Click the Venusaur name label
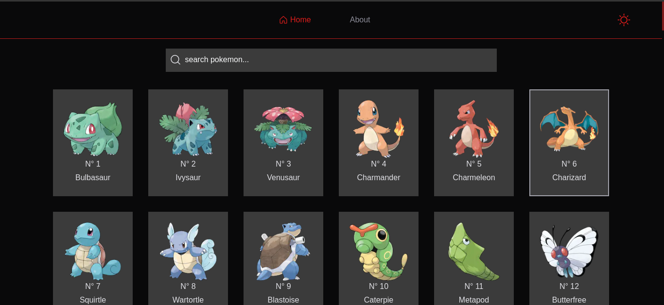664x305 pixels. pyautogui.click(x=283, y=178)
